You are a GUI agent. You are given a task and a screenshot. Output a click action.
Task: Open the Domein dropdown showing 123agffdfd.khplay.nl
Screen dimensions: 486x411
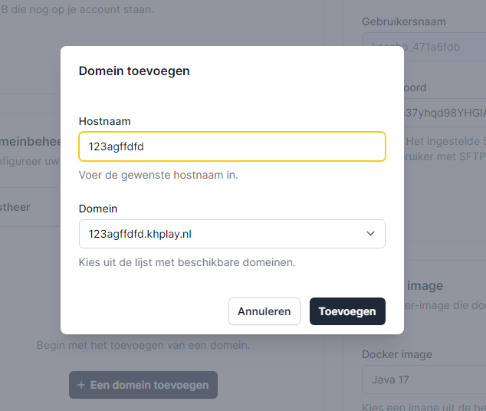pyautogui.click(x=232, y=234)
